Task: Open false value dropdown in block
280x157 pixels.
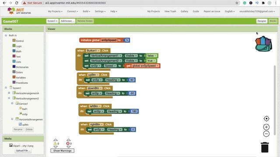Action: tap(155, 56)
